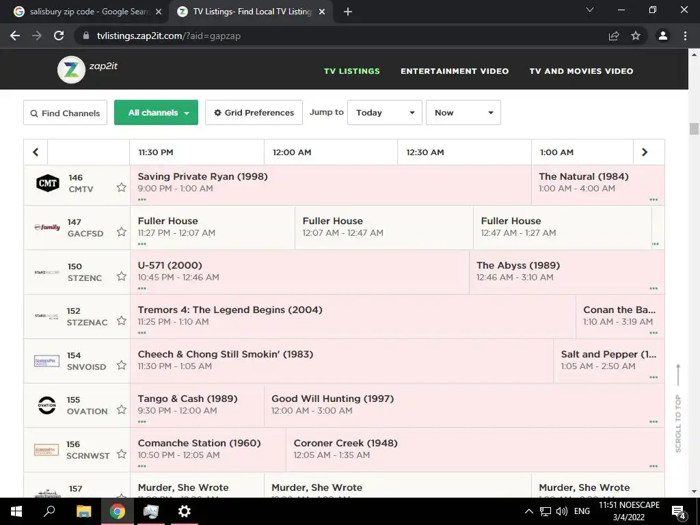Open the Today date dropdown

click(x=385, y=113)
